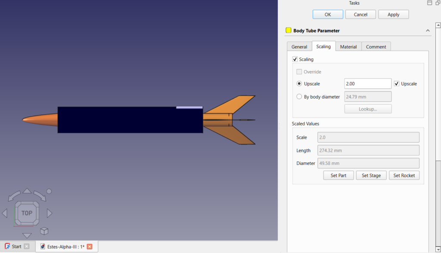The image size is (441, 253).
Task: Rotate view clockwise with the curved right arrow
Action: (x=40, y=197)
